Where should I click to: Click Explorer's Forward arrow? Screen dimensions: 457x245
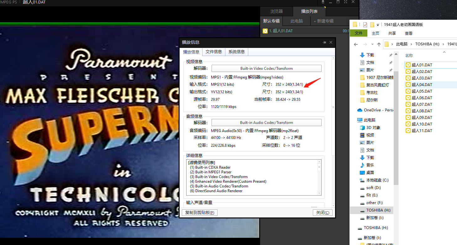pos(365,44)
